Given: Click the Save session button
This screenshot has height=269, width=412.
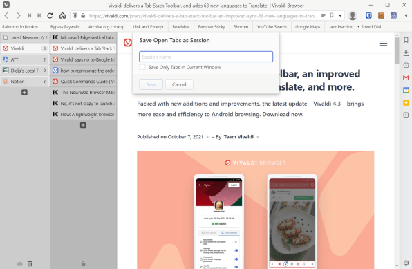Looking at the screenshot, I should [x=151, y=84].
